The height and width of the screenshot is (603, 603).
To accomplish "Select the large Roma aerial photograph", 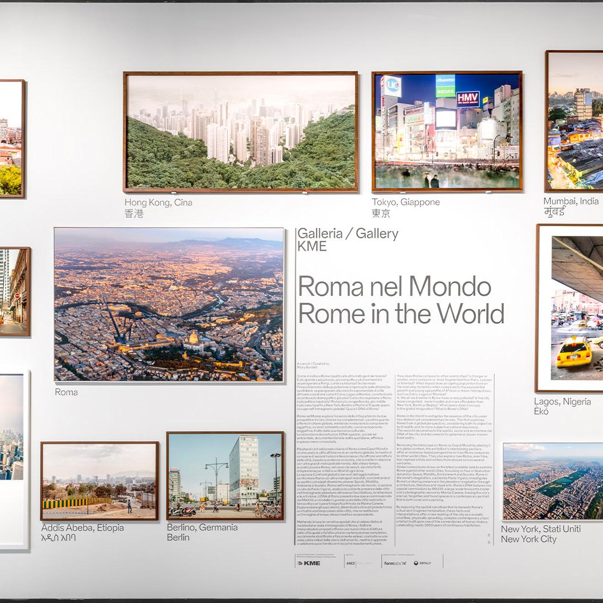I will 169,304.
